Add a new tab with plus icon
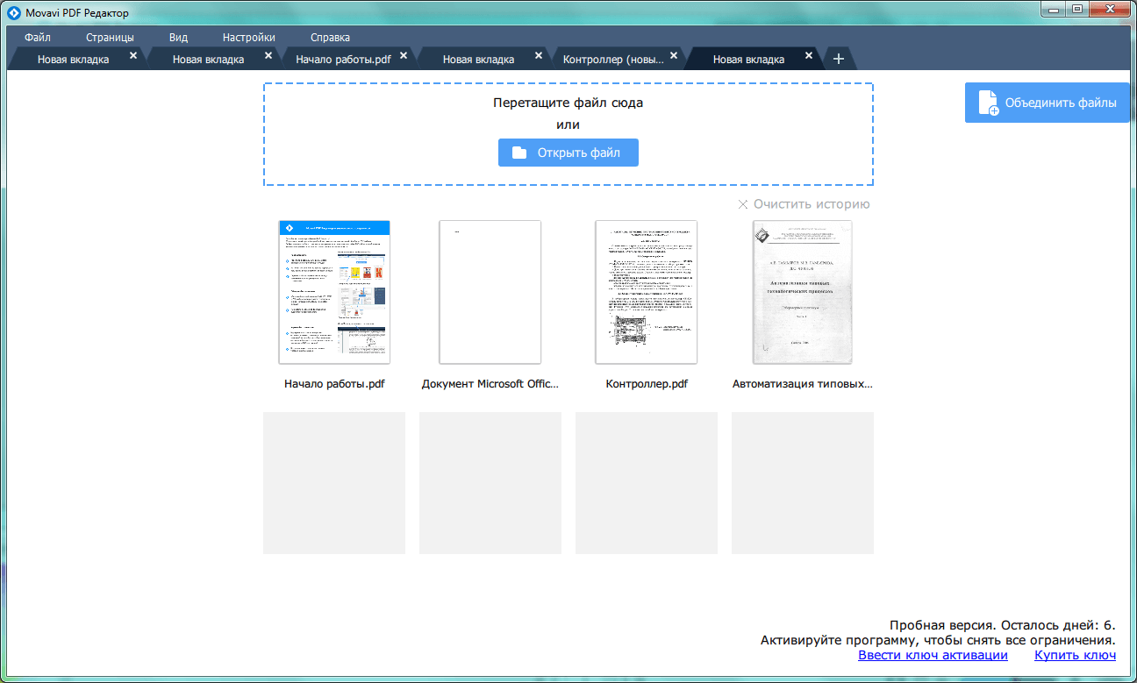This screenshot has height=683, width=1137. pyautogui.click(x=838, y=59)
